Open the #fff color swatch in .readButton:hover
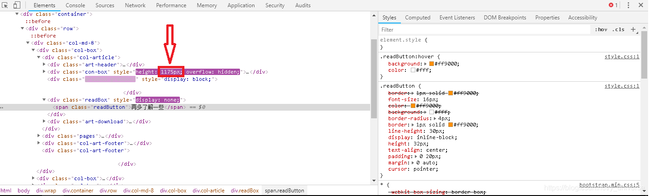Image resolution: width=649 pixels, height=196 pixels. click(413, 70)
